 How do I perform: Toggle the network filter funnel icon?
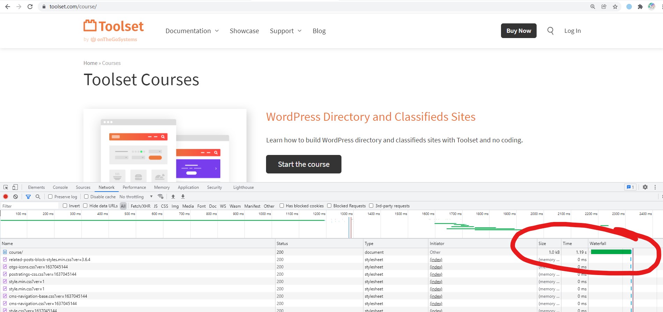click(28, 196)
